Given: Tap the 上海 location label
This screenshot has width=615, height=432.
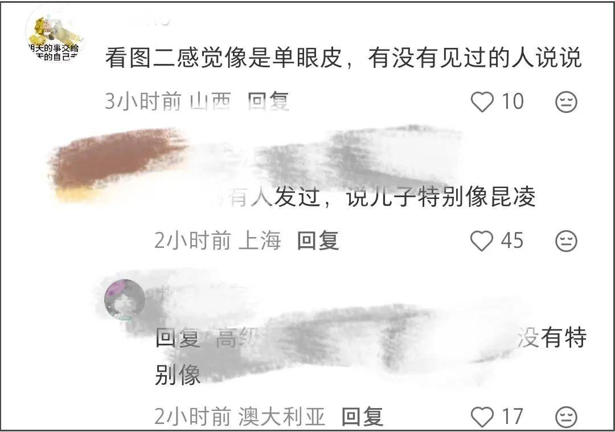Looking at the screenshot, I should tap(260, 240).
